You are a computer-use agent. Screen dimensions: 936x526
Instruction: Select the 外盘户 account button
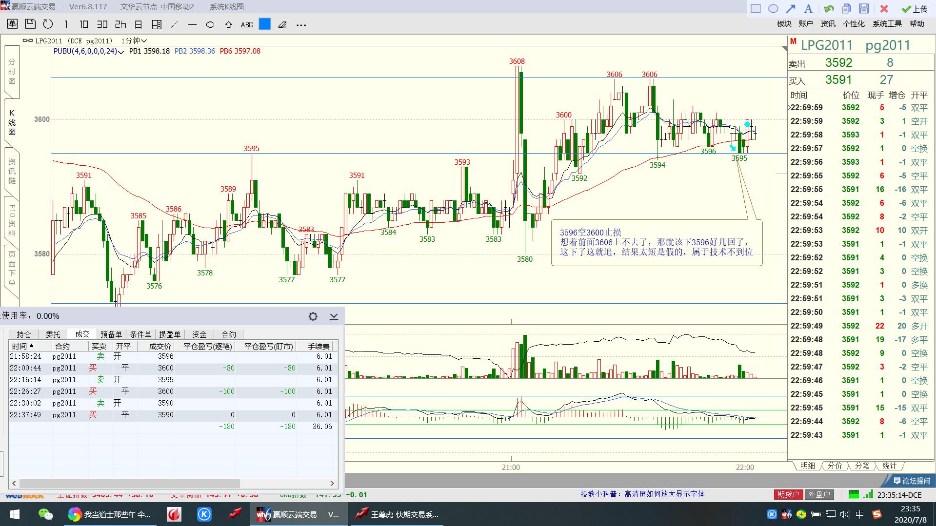(x=819, y=494)
